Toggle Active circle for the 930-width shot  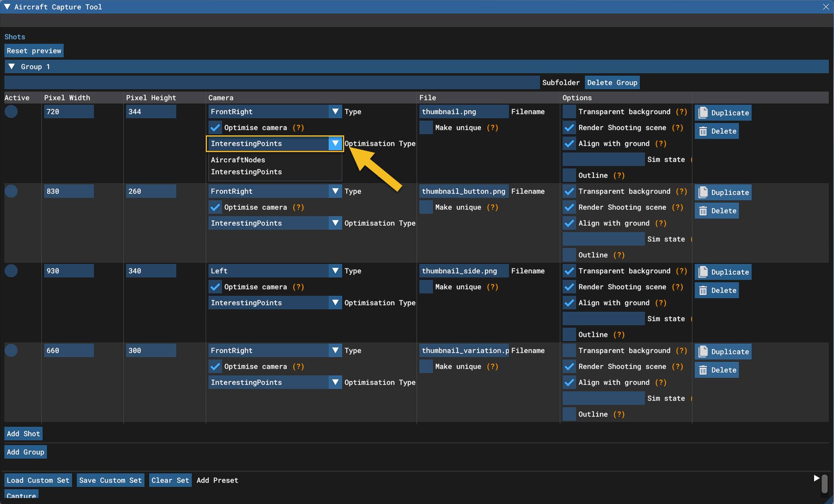pos(11,271)
